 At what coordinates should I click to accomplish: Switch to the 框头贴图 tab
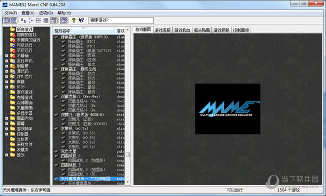pyautogui.click(x=202, y=30)
